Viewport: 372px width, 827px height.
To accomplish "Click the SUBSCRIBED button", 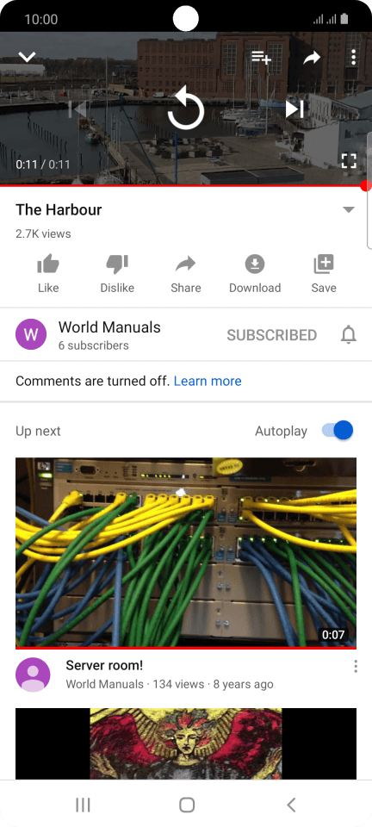I will pos(272,335).
